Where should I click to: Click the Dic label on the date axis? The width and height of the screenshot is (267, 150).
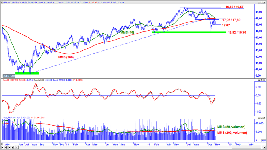coord(62,145)
